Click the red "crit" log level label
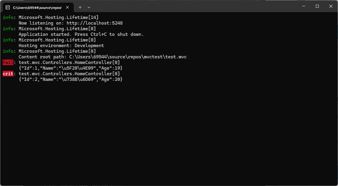338x186 pixels. 8,74
